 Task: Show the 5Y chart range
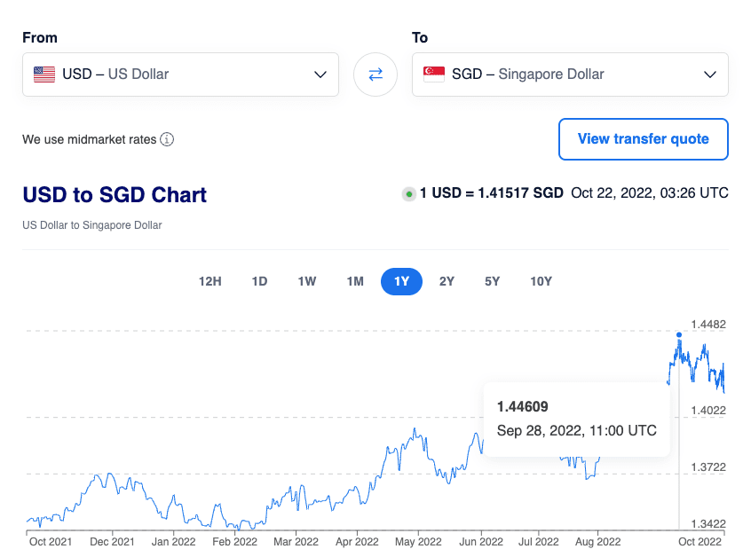[x=493, y=281]
